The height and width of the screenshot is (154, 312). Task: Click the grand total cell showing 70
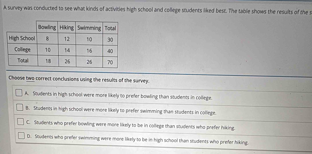click(x=110, y=62)
